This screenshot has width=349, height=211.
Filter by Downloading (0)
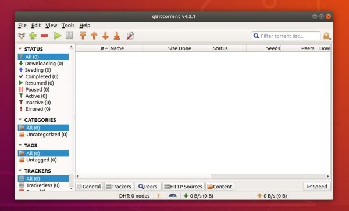tap(44, 64)
